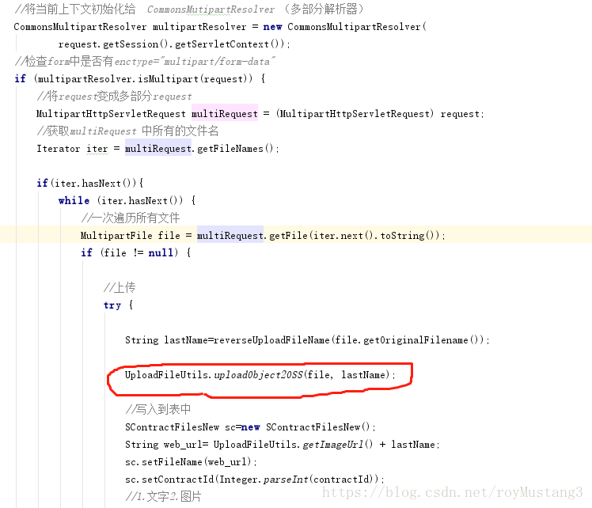Screen dimensions: 592x508
Task: Click comment '//获取multiRequest 中所有的文件名'
Action: coord(127,131)
